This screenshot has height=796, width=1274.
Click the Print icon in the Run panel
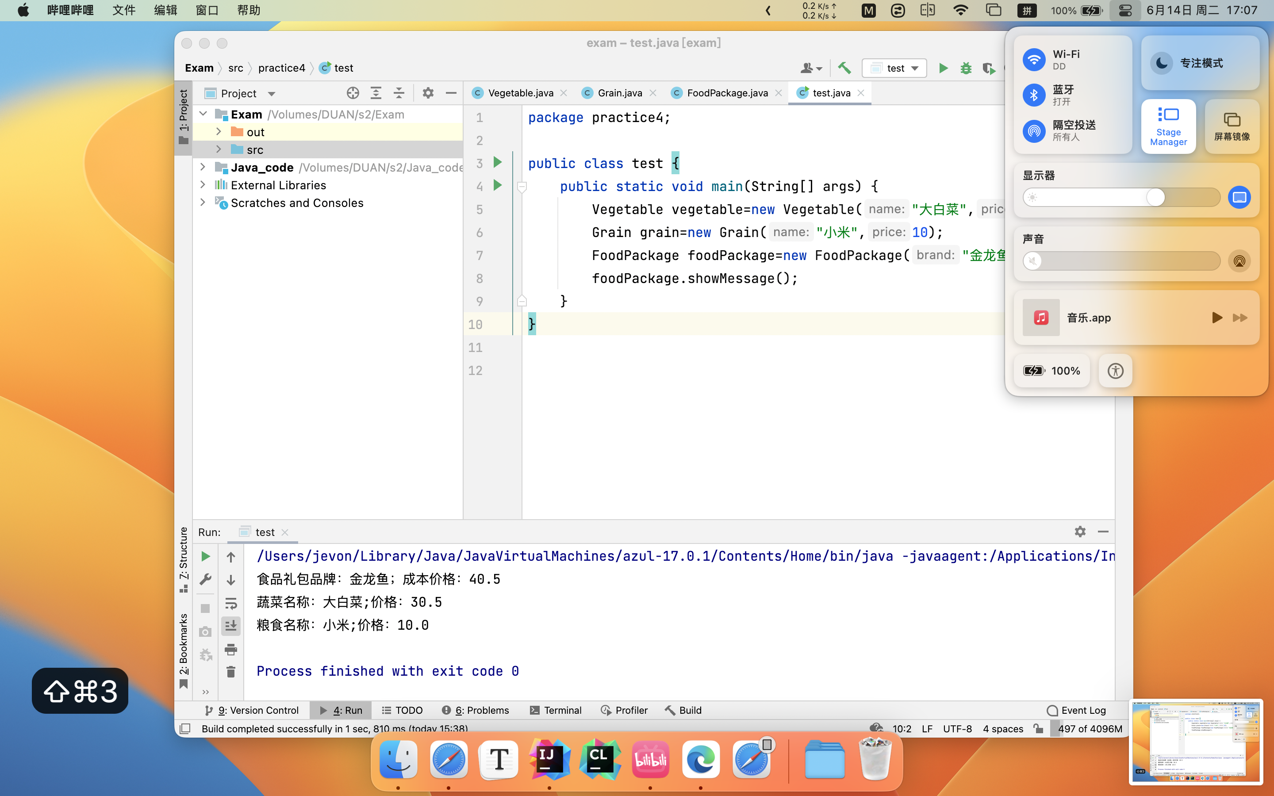pos(230,649)
